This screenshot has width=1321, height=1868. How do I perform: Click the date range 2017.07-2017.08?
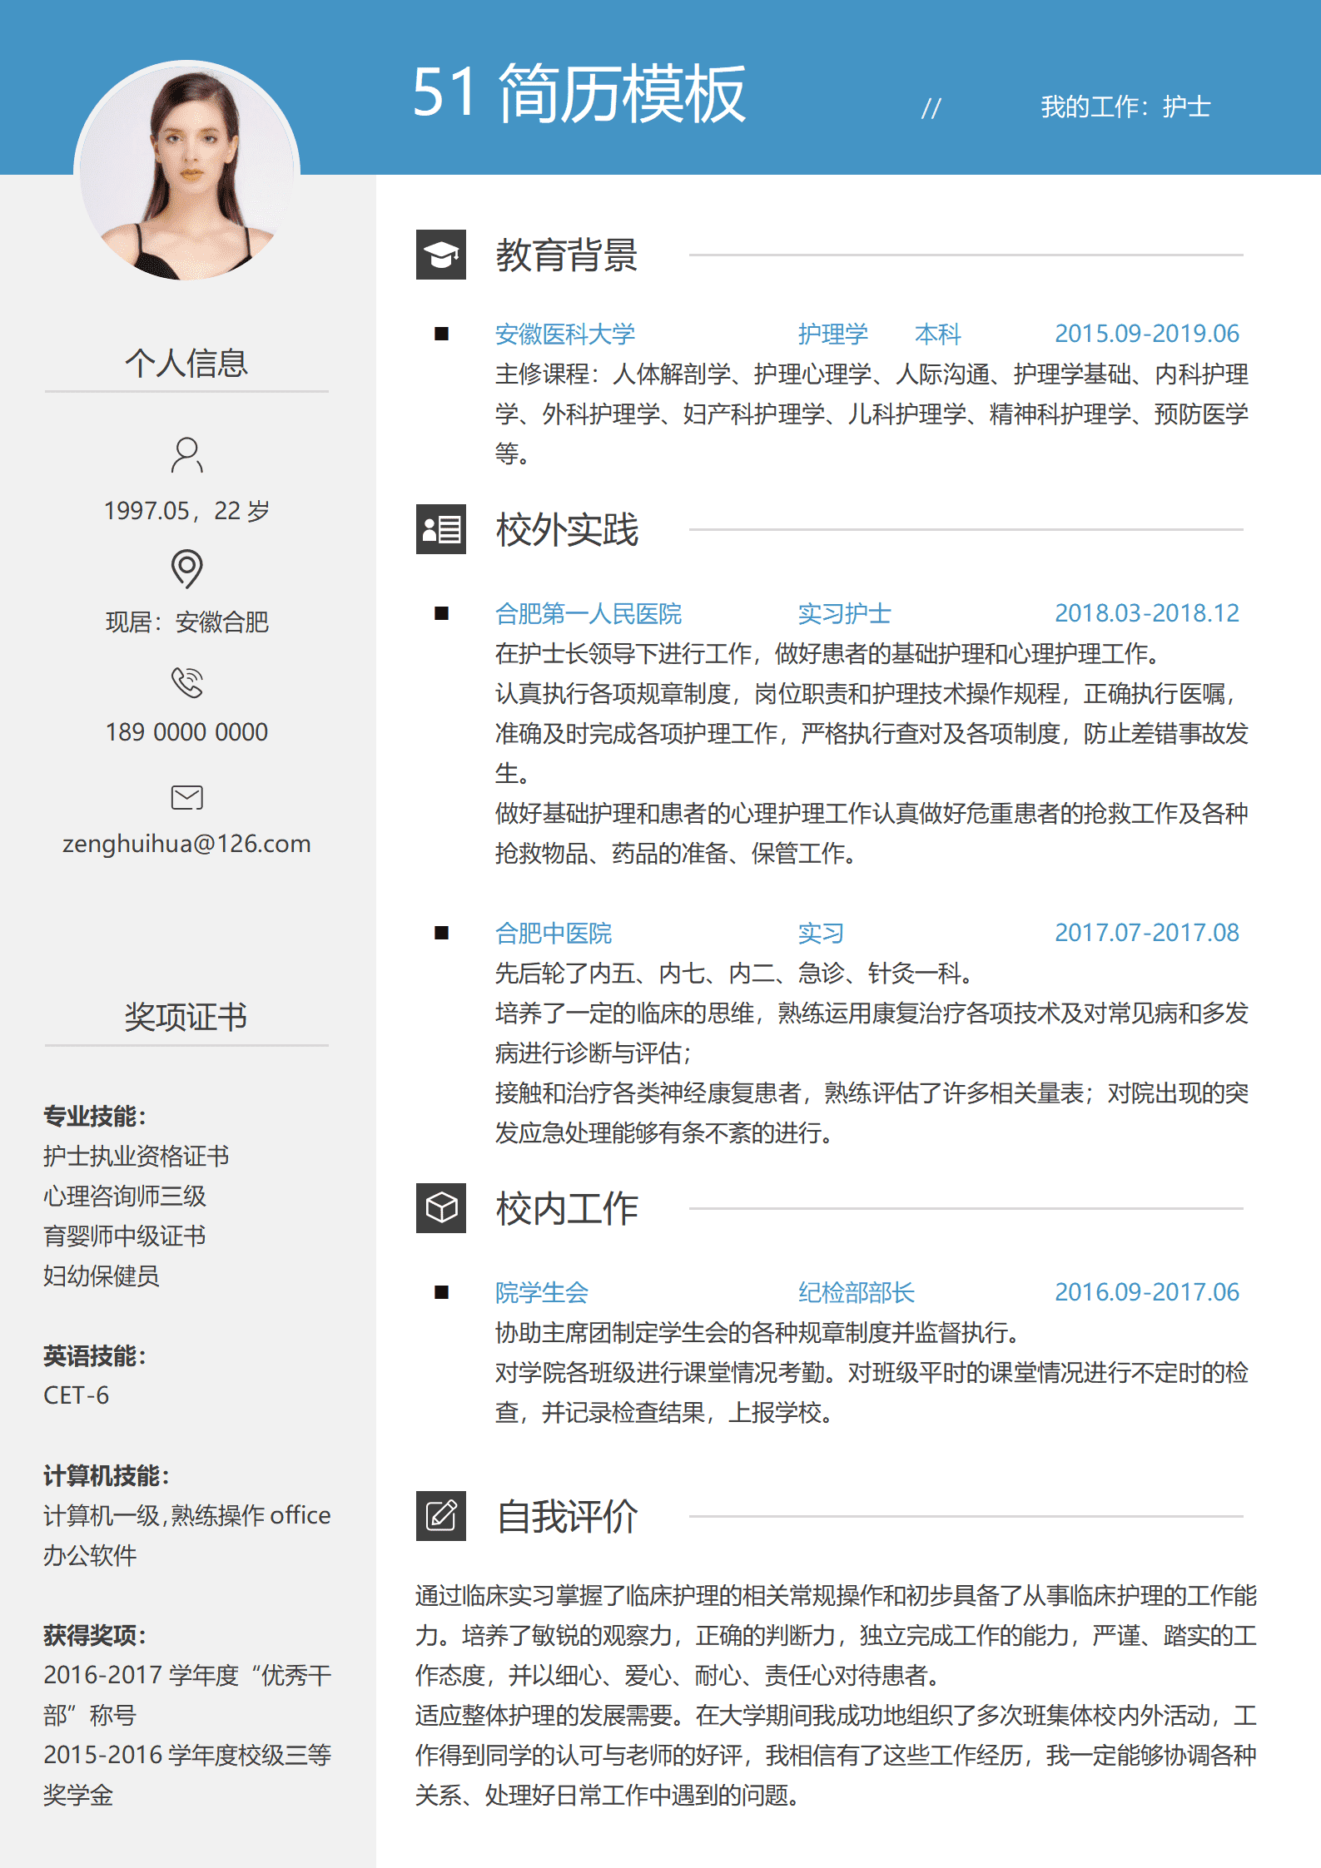point(1147,933)
